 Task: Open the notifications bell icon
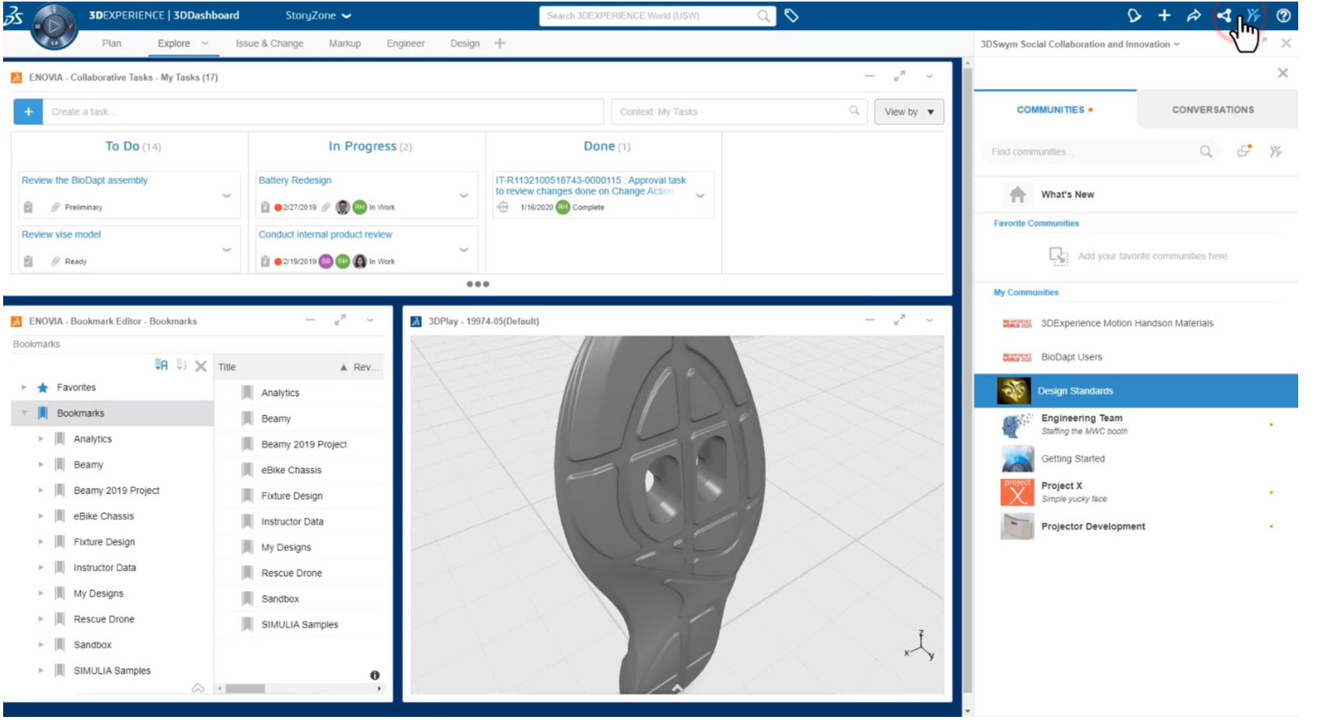(1134, 16)
